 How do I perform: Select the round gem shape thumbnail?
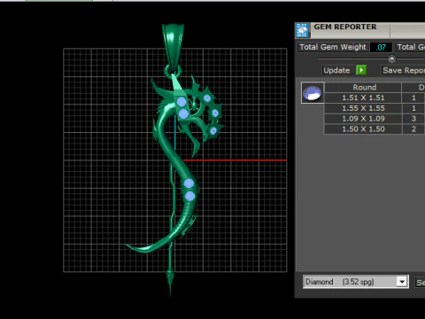pos(313,93)
